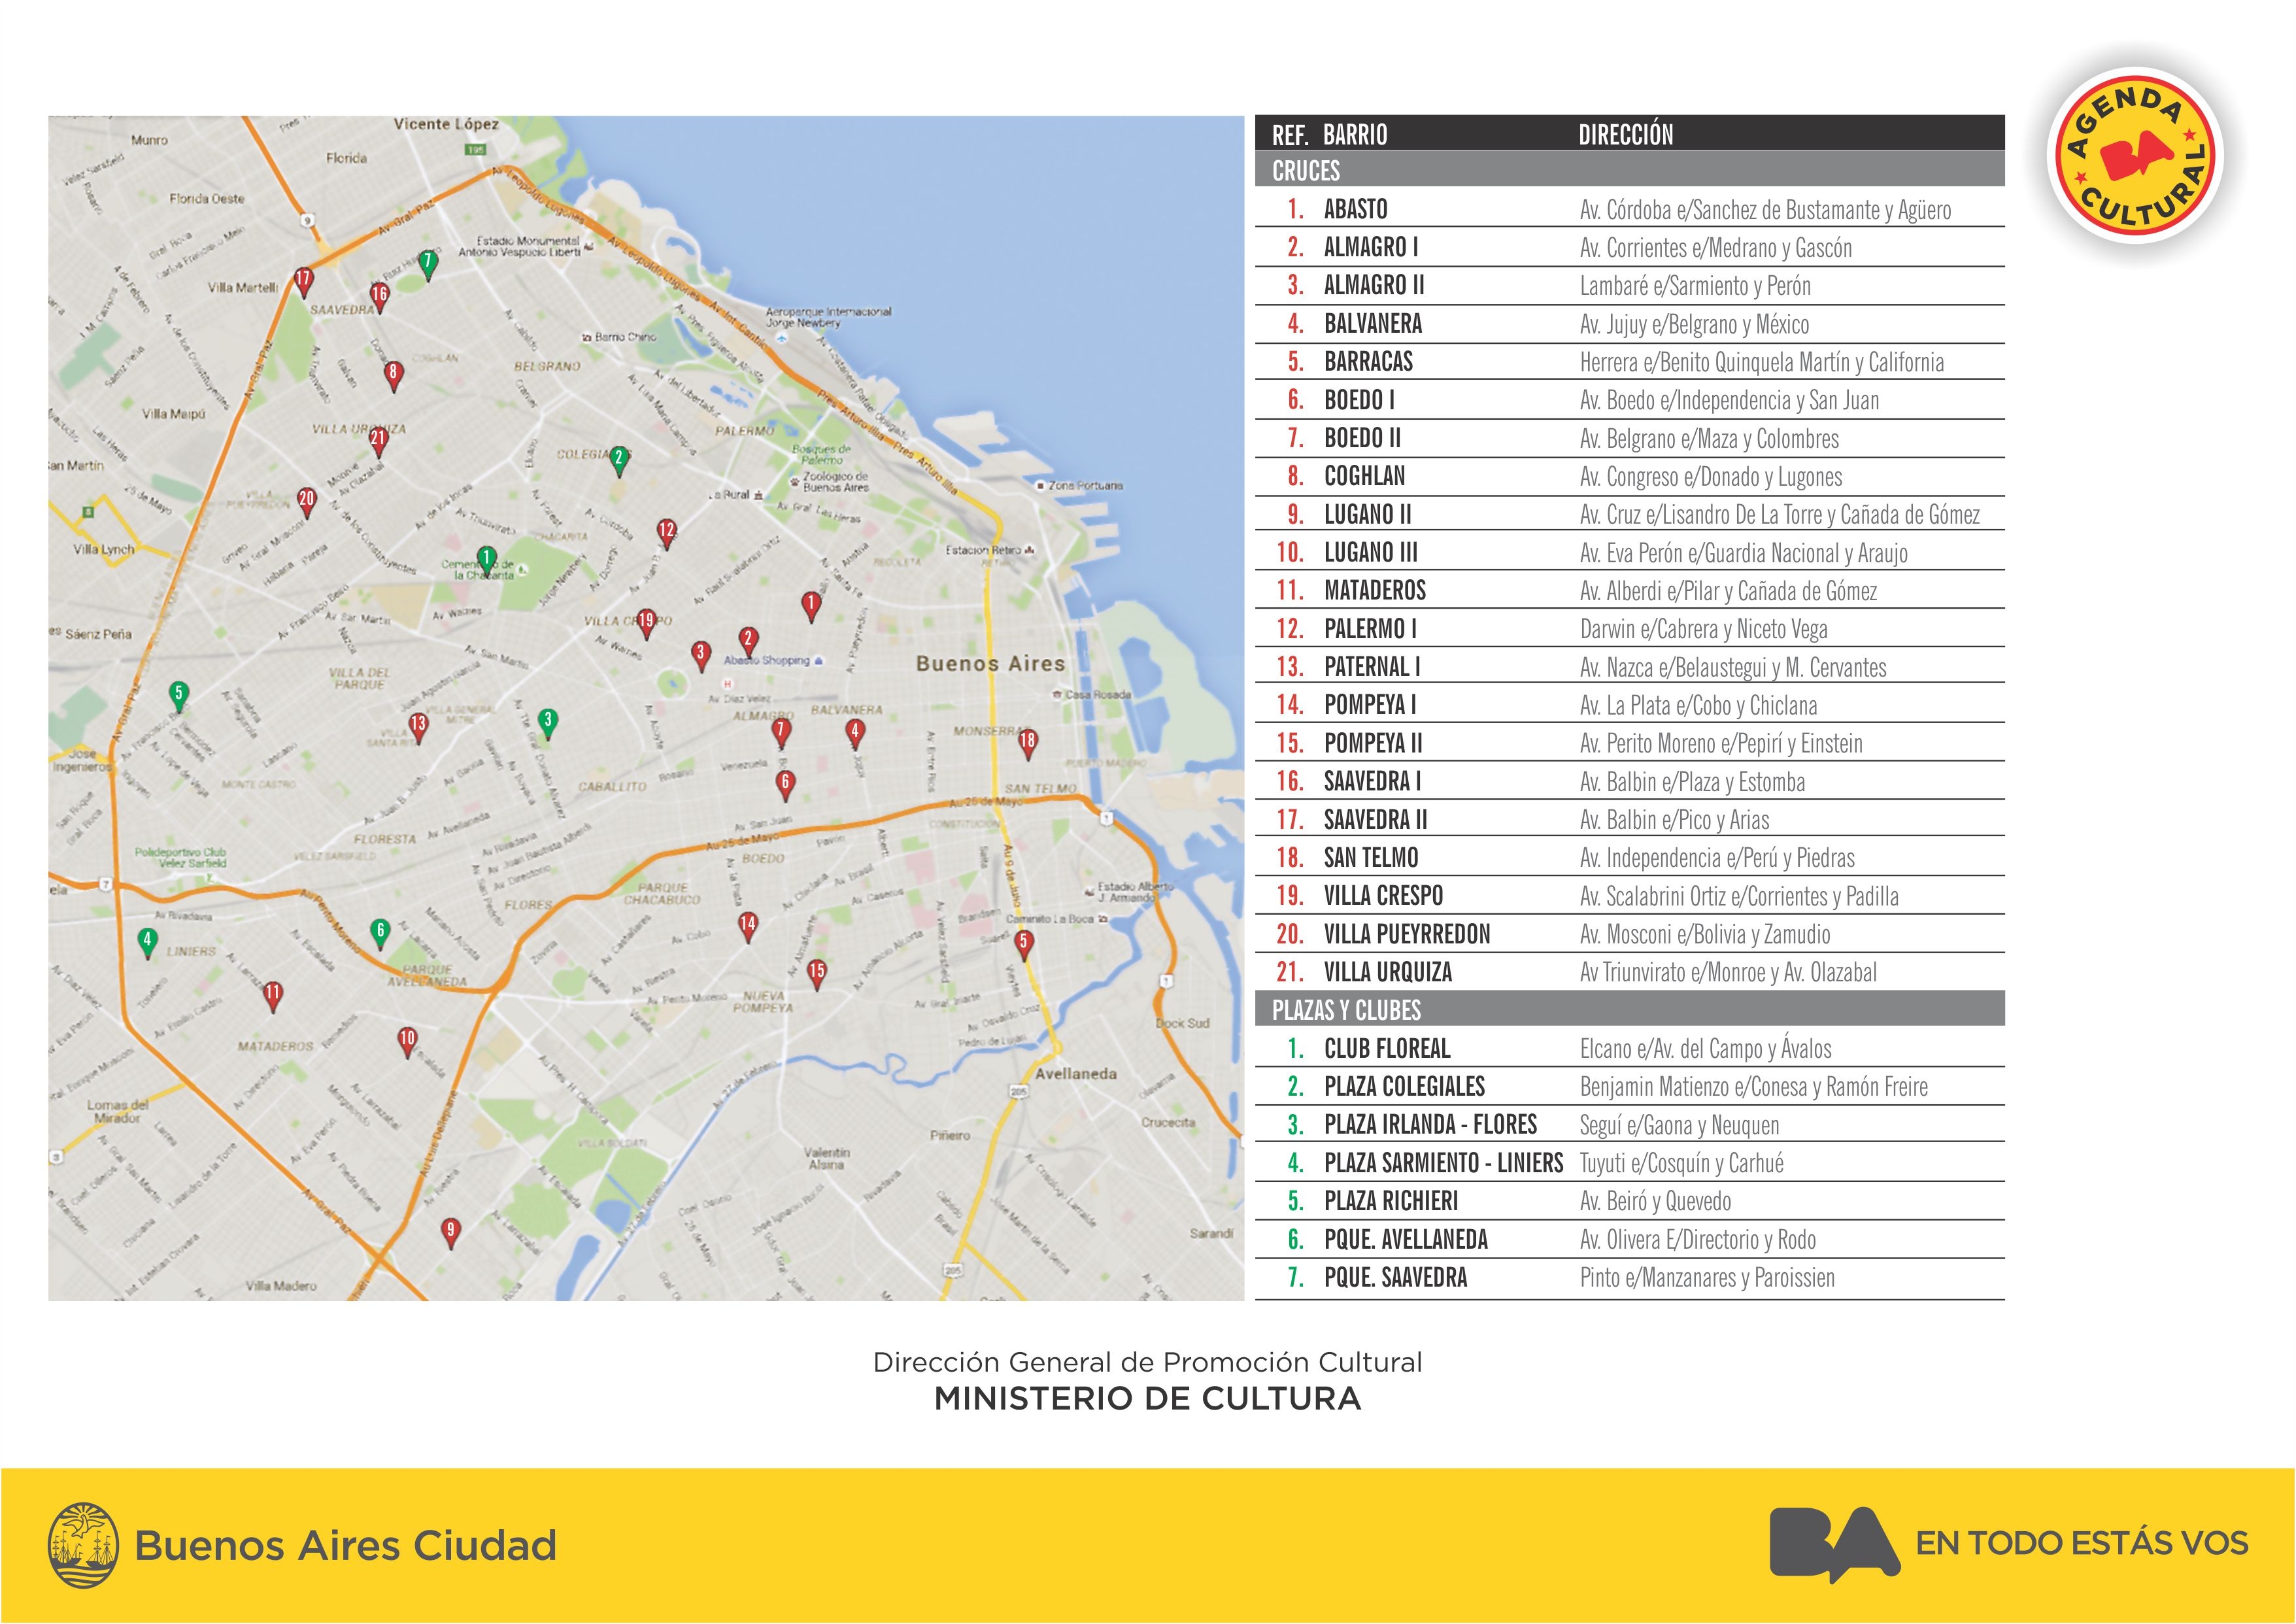The image size is (2296, 1624).
Task: Click green pin 3 near Caballito
Action: point(547,723)
